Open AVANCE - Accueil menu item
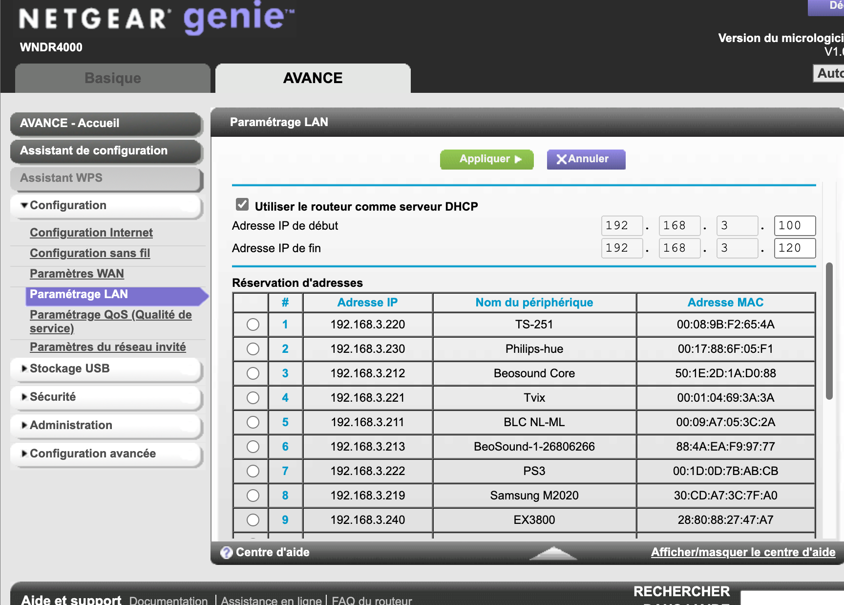The height and width of the screenshot is (605, 844). pyautogui.click(x=106, y=124)
